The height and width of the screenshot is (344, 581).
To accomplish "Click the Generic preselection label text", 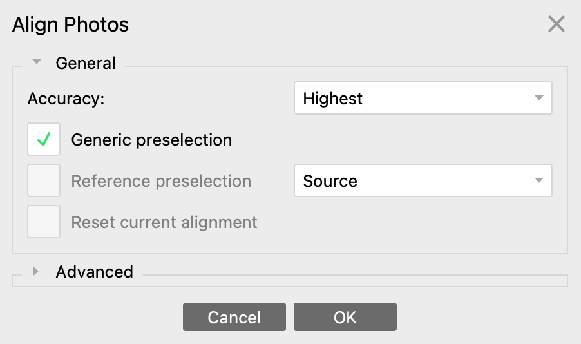I will (151, 140).
